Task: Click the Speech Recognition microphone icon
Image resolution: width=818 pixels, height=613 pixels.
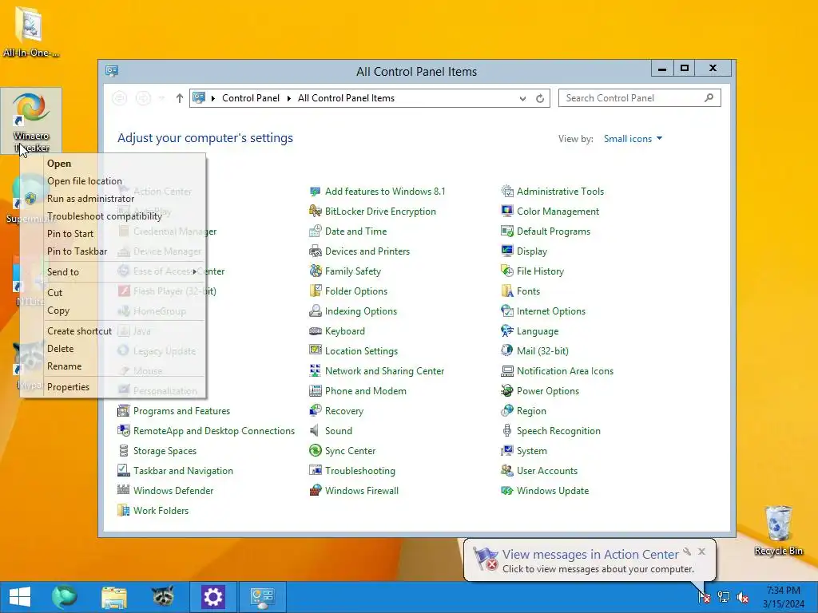Action: tap(507, 430)
